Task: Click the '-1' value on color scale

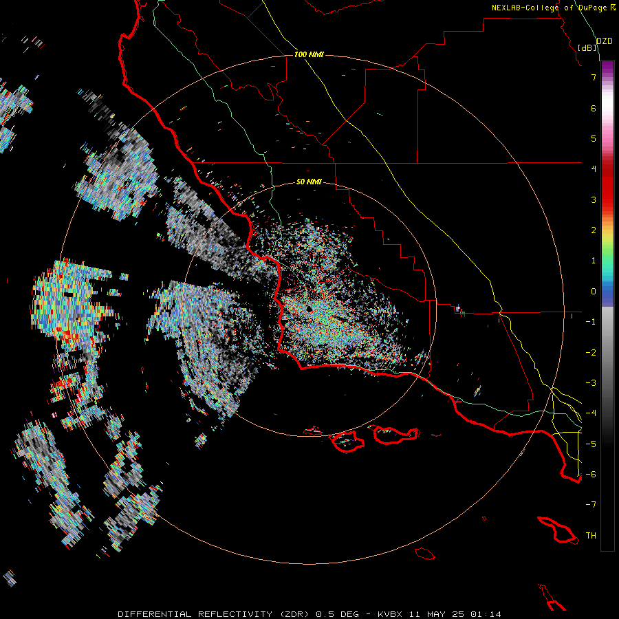Action: coord(591,322)
